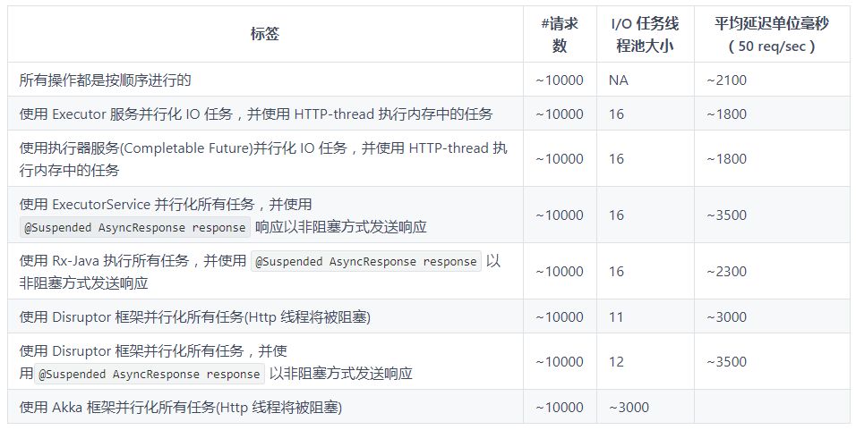Screen dimensions: 856x430
Task: Click ~10000 in the Rx-Java row
Action: click(559, 272)
